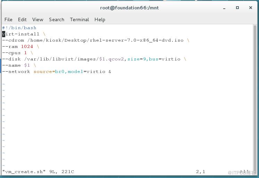Place cursor on 'virt-install' command
Screen dimensions: 259x178
click(x=21, y=34)
